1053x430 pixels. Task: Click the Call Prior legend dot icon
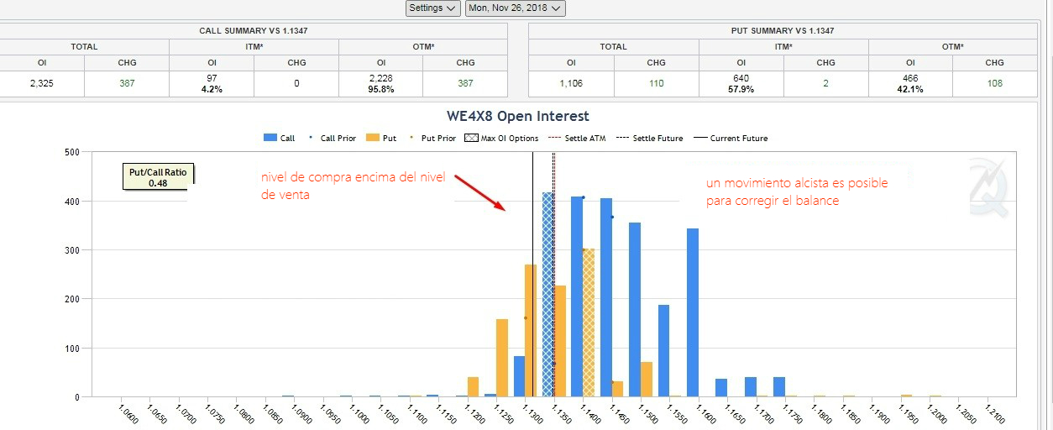click(x=312, y=139)
